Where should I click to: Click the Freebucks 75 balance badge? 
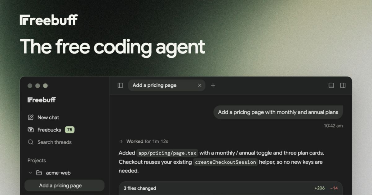point(70,130)
